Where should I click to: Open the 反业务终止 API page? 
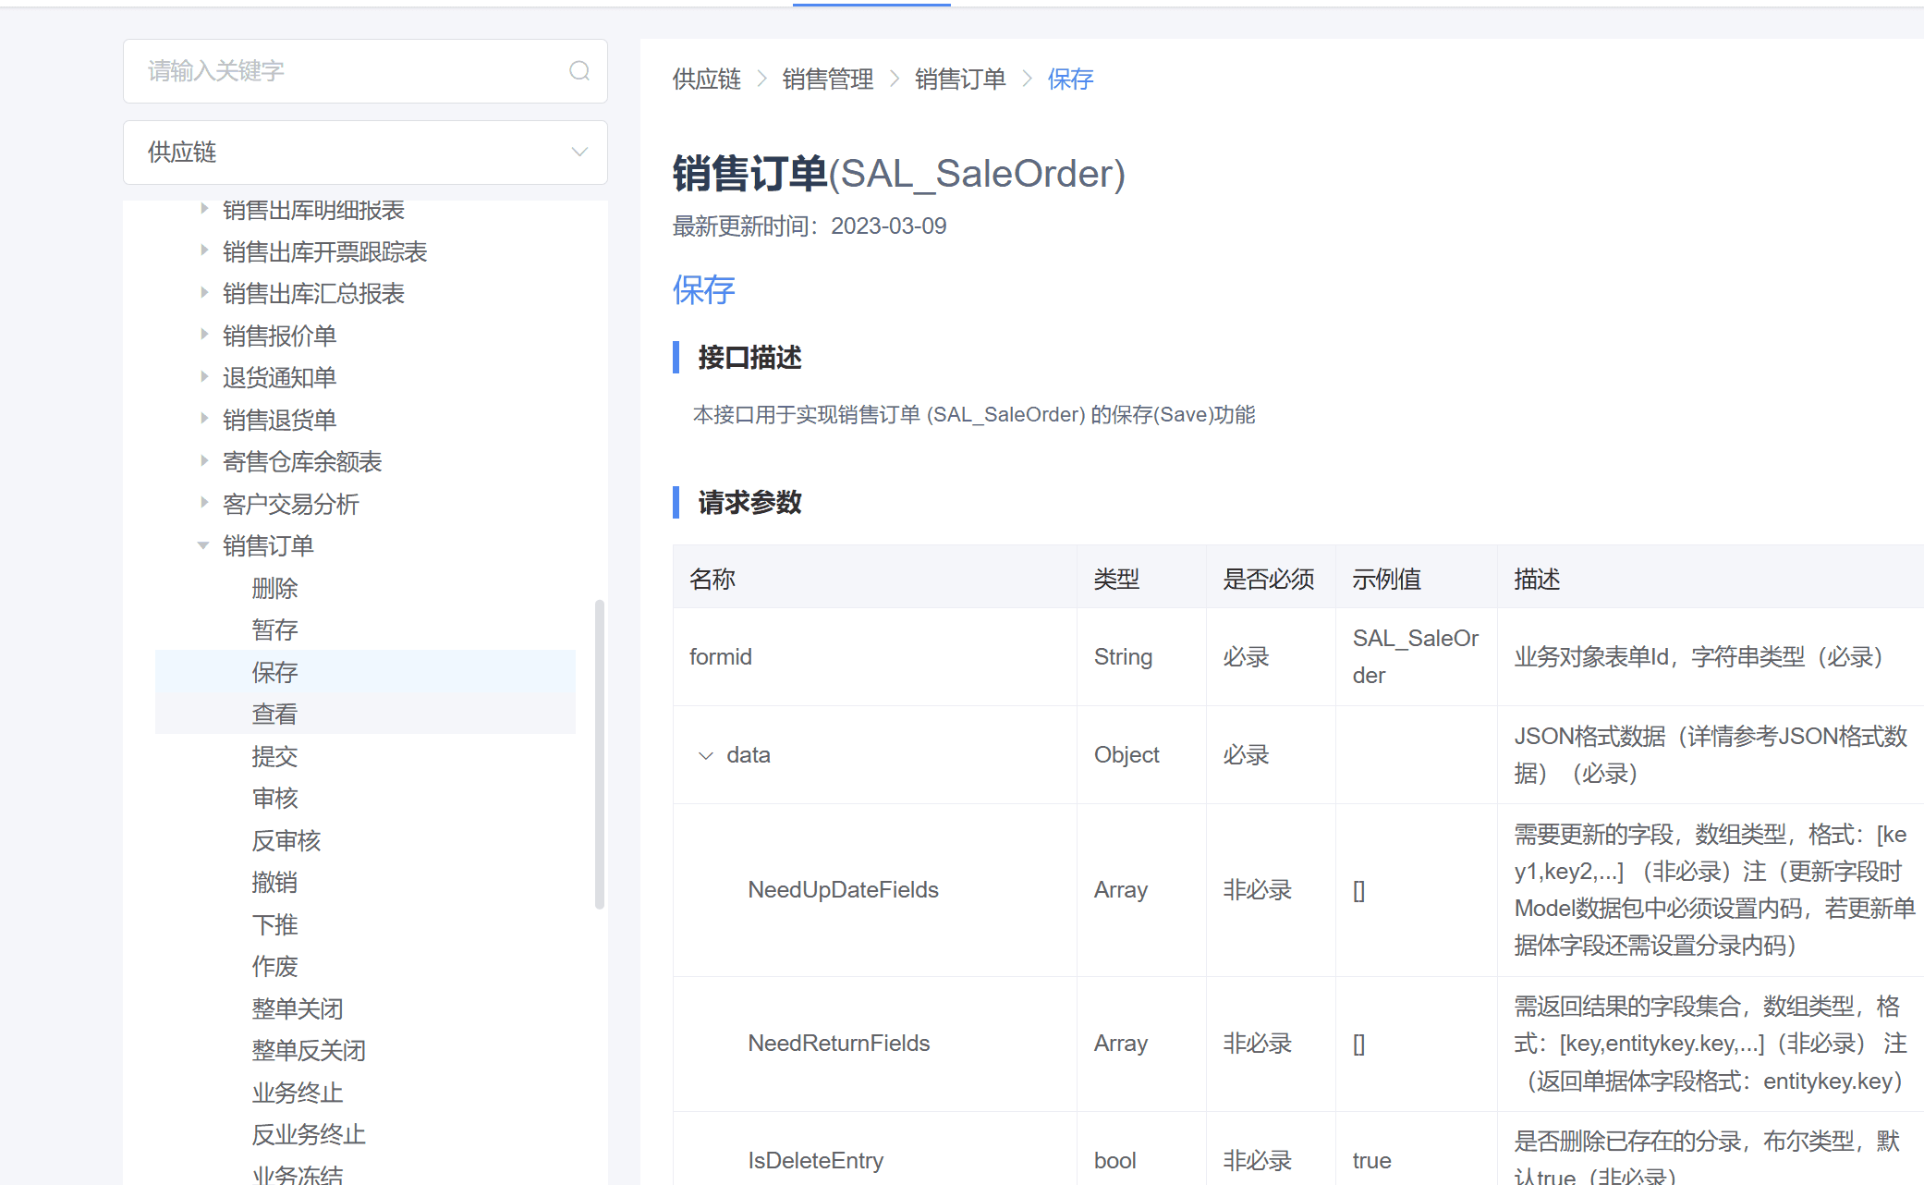[x=309, y=1134]
